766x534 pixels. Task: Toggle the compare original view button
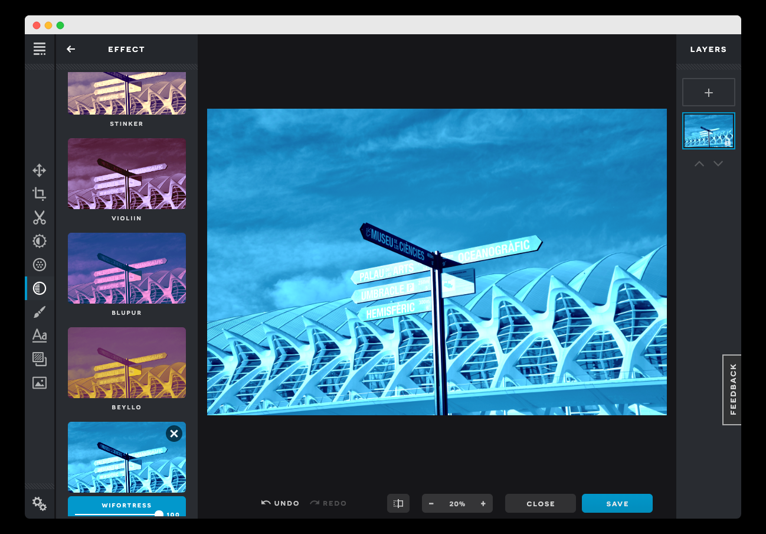(398, 503)
